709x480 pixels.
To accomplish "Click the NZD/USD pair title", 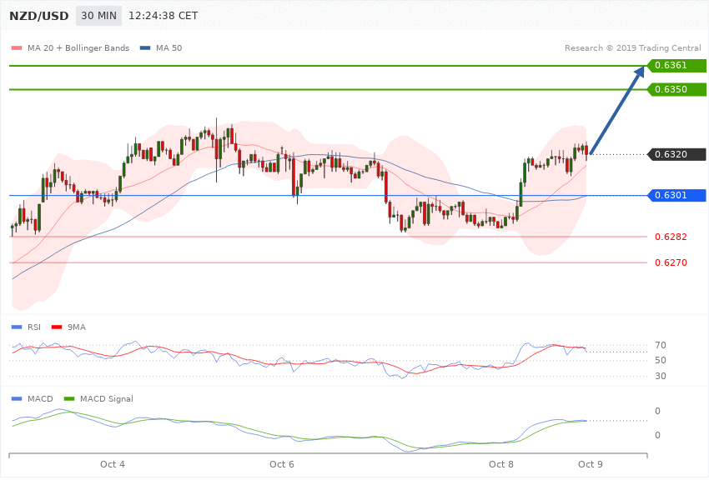I will click(39, 16).
